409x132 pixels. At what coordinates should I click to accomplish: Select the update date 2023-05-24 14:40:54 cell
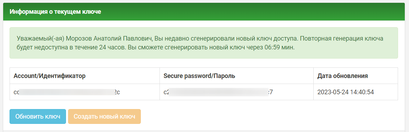355,92
